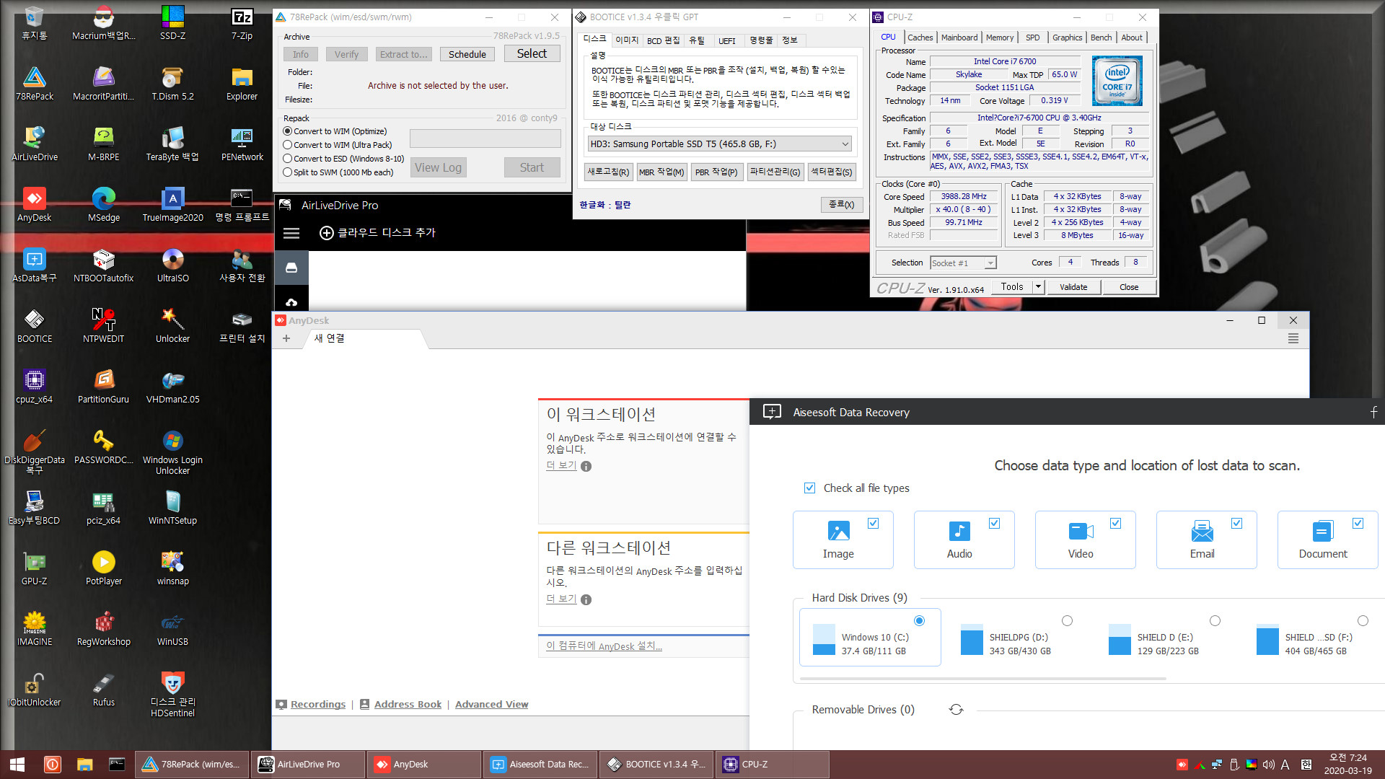The height and width of the screenshot is (779, 1385).
Task: Open the UltraISO desktop icon
Action: pyautogui.click(x=173, y=265)
